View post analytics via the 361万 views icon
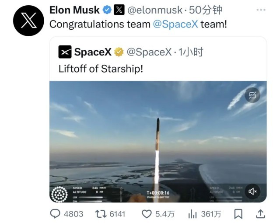280x223 pixels. (192, 214)
